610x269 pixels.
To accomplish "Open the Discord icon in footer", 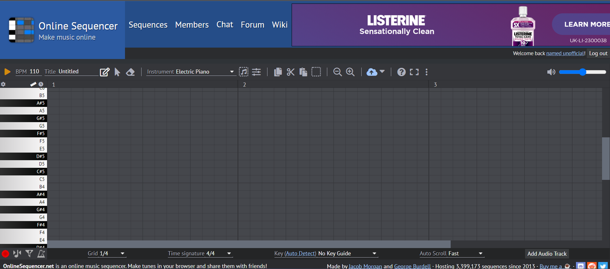I will (x=580, y=266).
